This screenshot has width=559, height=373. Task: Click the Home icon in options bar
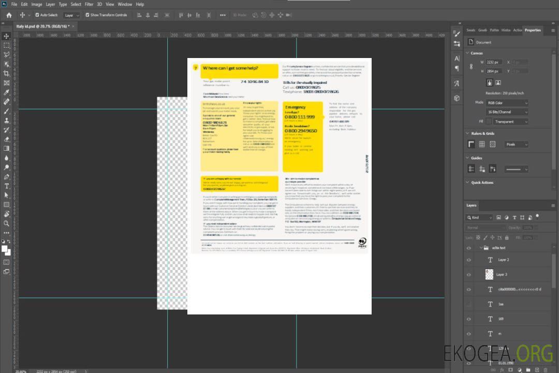point(9,15)
